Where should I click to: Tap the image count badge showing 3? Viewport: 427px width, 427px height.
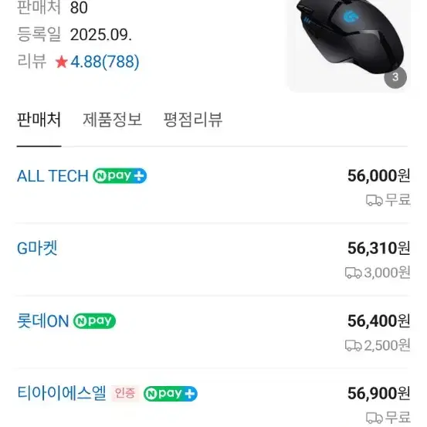(395, 77)
